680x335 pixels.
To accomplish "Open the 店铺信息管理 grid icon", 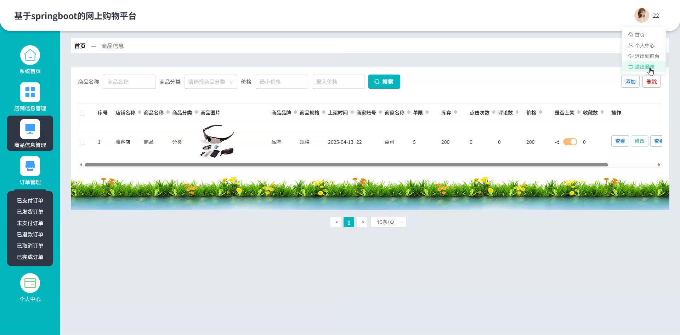I will click(x=30, y=92).
